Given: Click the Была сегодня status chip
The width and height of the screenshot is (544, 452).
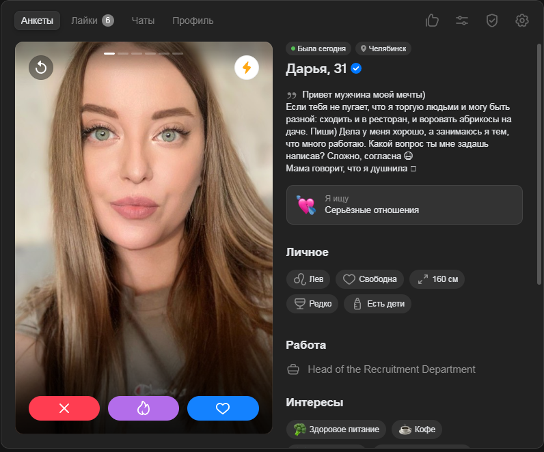Looking at the screenshot, I should [318, 48].
